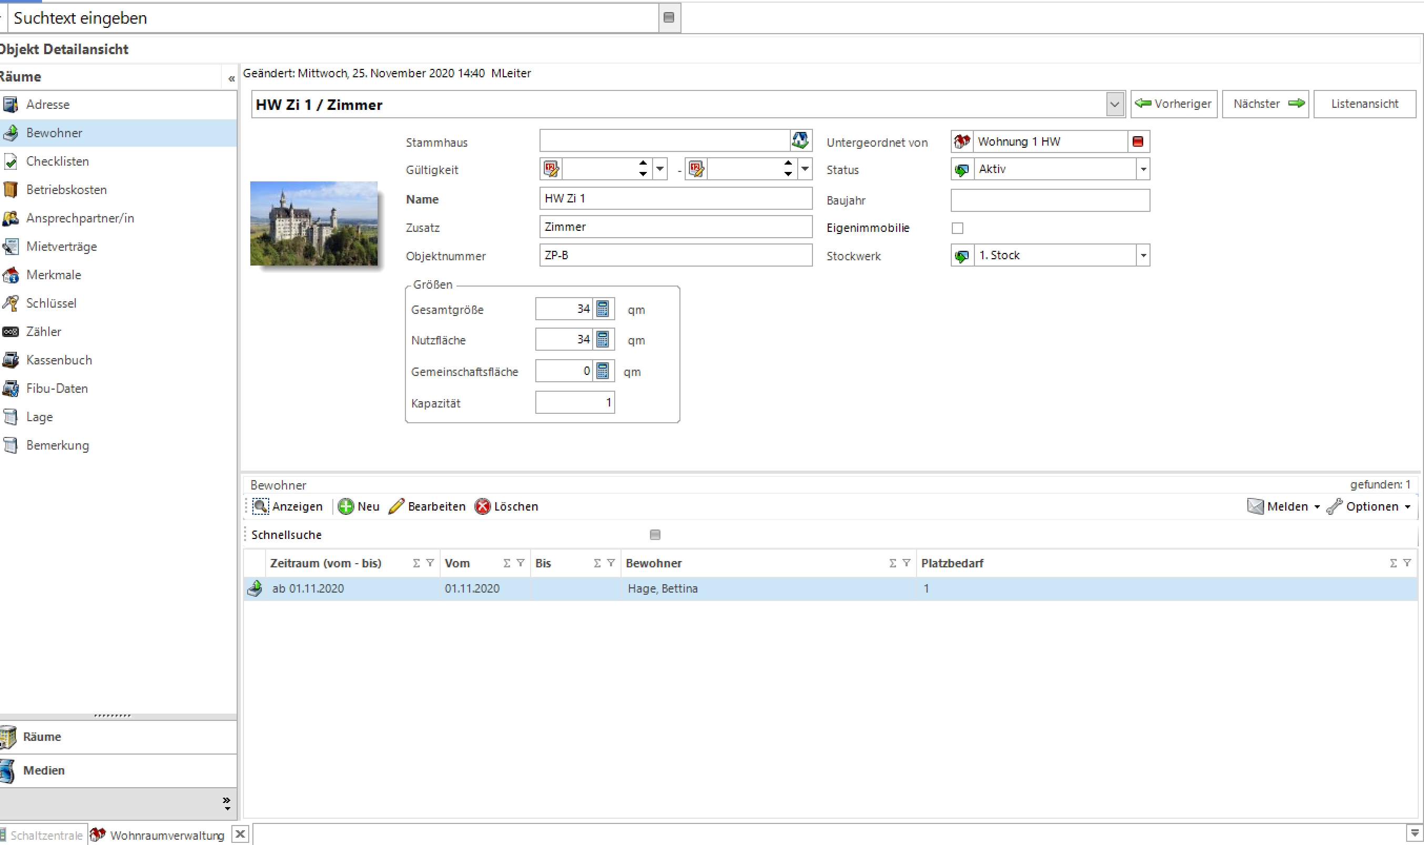
Task: Select Bewohner in the sidebar
Action: pos(118,133)
